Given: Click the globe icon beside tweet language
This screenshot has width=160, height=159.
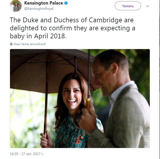Looking at the screenshot, I should tap(11, 44).
